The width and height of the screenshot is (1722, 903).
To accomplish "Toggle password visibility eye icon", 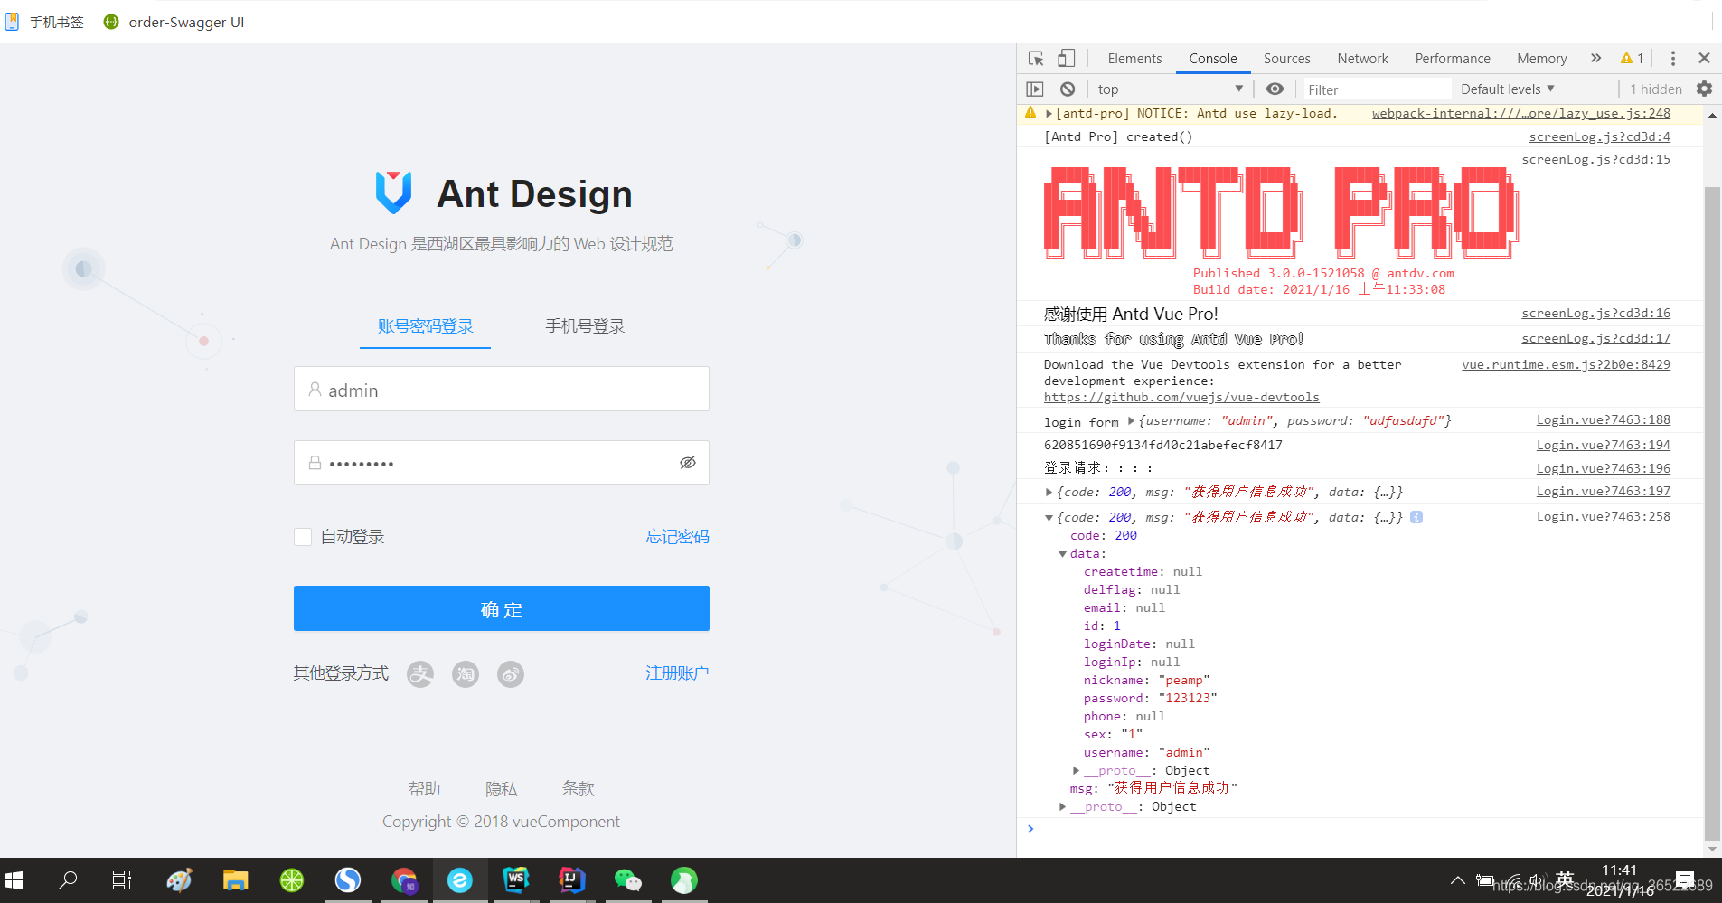I will [x=688, y=463].
